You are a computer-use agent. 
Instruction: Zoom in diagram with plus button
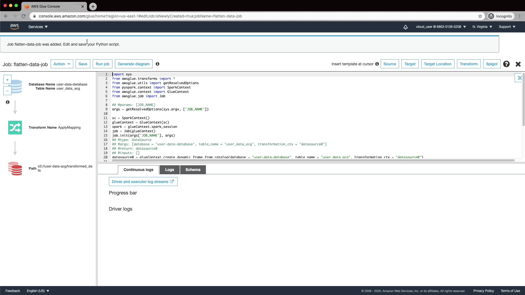click(x=7, y=80)
